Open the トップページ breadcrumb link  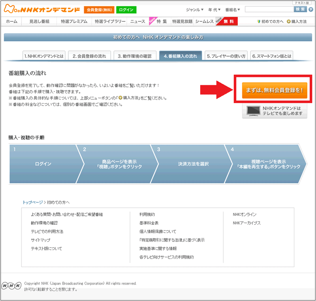click(32, 202)
